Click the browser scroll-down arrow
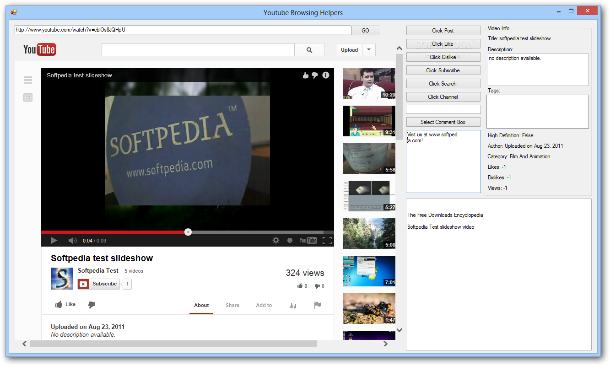 click(399, 330)
